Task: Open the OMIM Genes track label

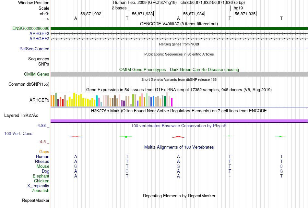Action: 37,74
